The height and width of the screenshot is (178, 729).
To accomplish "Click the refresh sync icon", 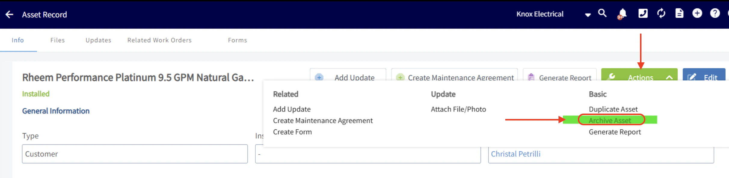I will pos(661,13).
